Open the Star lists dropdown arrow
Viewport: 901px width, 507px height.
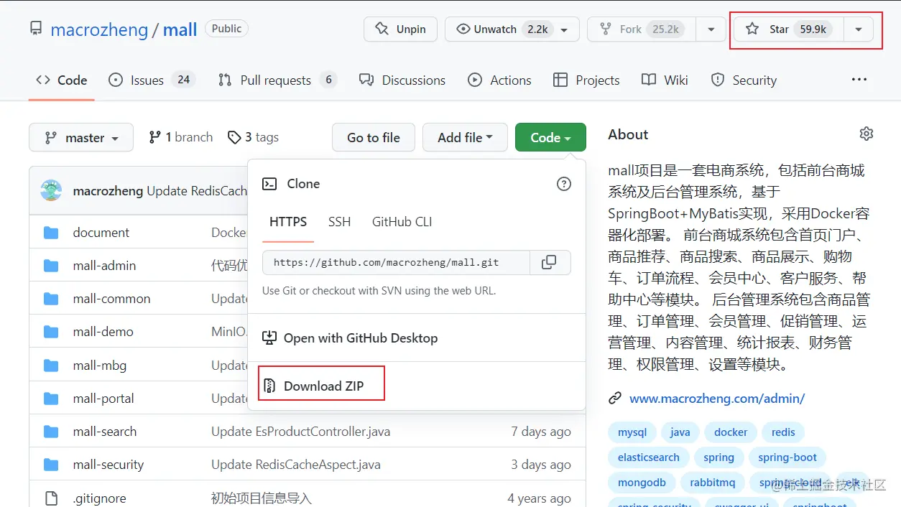[x=859, y=29]
